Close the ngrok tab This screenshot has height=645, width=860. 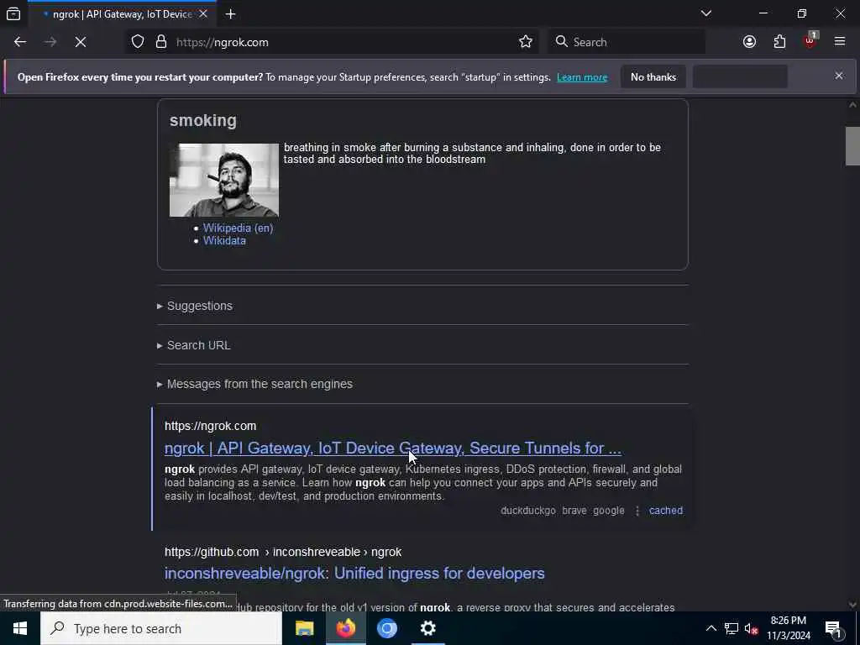click(203, 13)
